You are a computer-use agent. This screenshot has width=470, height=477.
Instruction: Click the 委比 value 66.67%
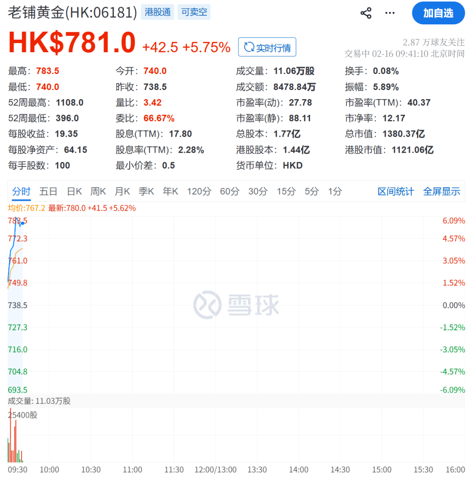tap(159, 118)
